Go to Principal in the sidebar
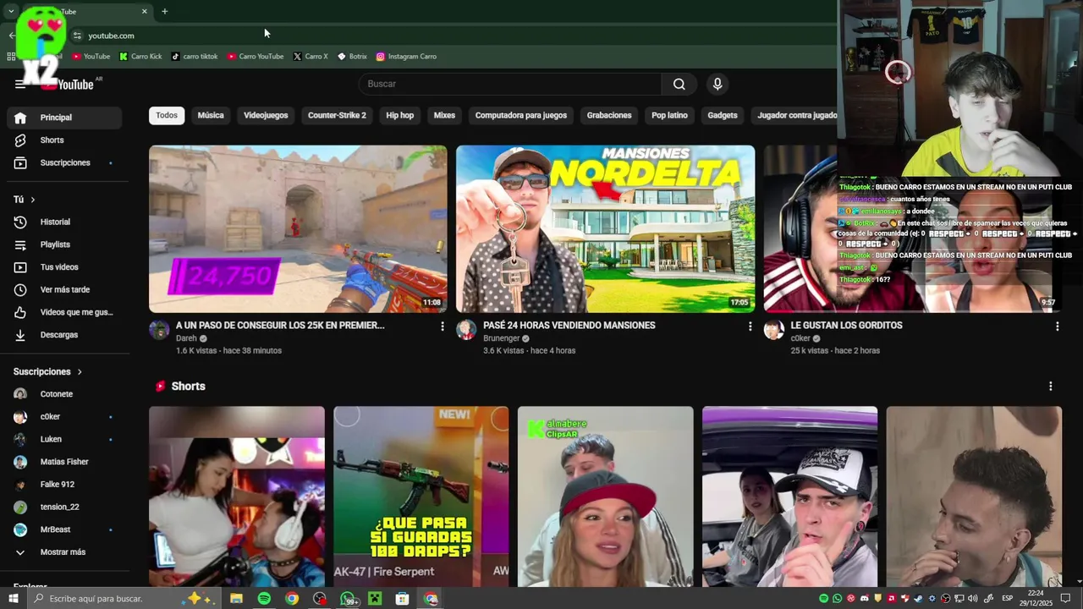 click(64, 118)
